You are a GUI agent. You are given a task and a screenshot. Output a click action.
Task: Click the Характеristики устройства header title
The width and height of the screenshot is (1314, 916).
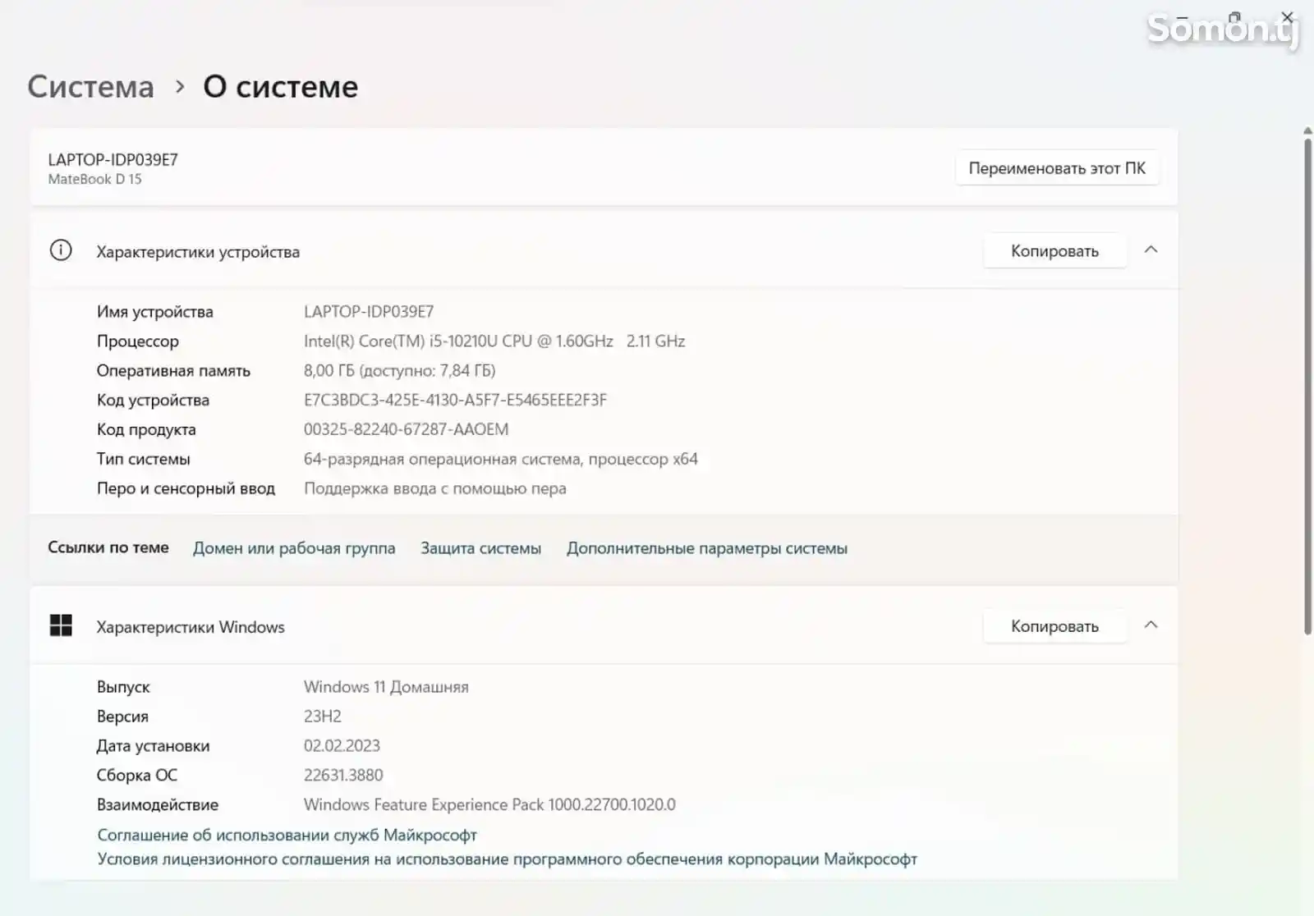coord(198,252)
